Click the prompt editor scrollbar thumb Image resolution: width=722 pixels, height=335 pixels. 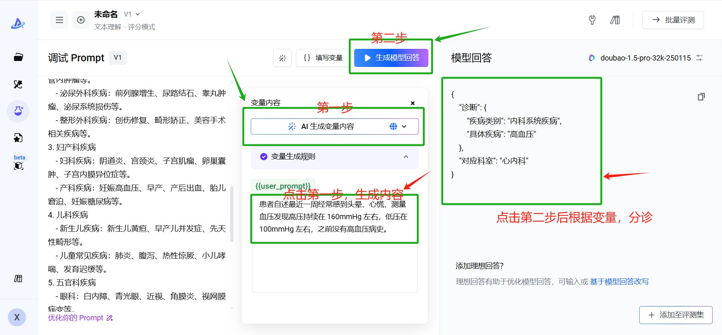(x=232, y=214)
